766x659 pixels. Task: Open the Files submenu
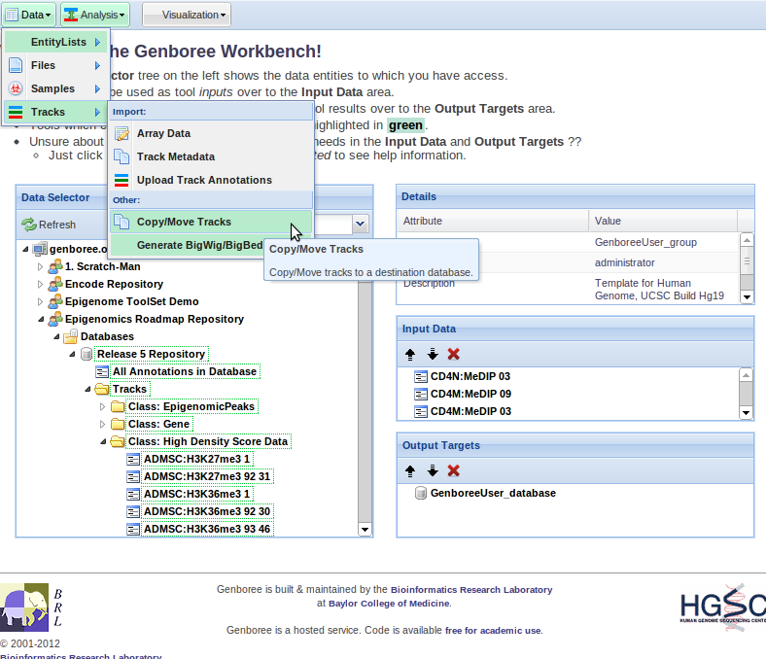click(x=53, y=65)
